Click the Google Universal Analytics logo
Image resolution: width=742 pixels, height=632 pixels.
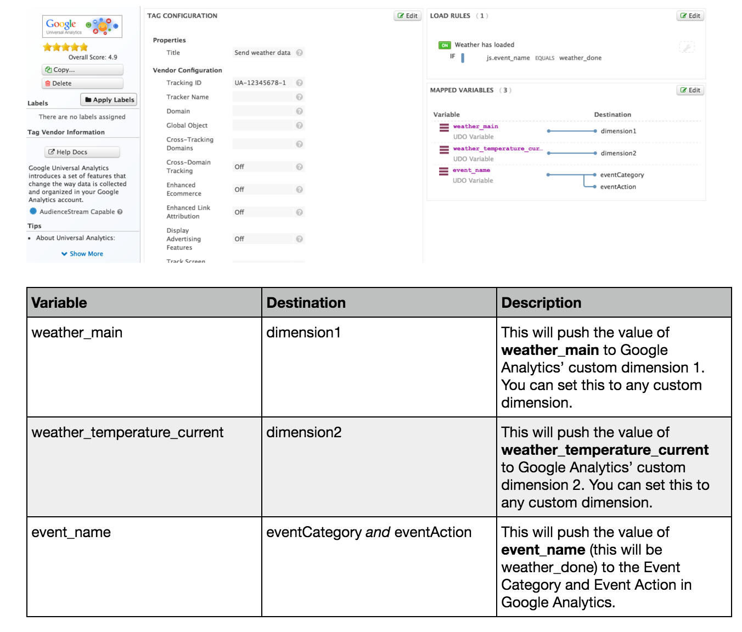pos(82,26)
